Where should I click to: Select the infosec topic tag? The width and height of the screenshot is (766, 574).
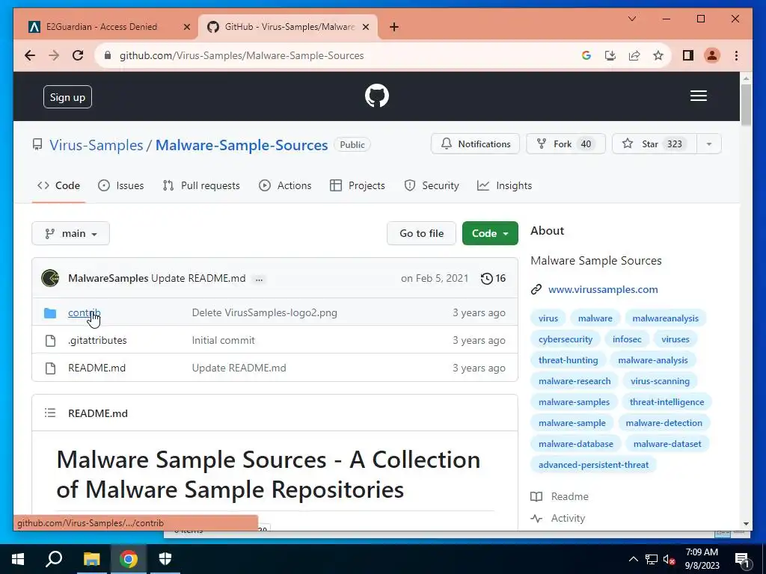(627, 339)
